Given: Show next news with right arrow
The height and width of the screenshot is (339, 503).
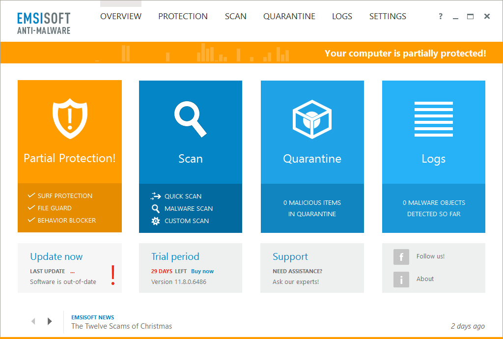Looking at the screenshot, I should tap(50, 321).
